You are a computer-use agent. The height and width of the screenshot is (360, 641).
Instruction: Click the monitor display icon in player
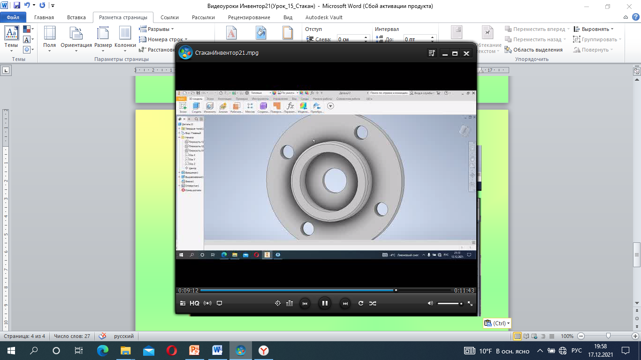point(219,303)
